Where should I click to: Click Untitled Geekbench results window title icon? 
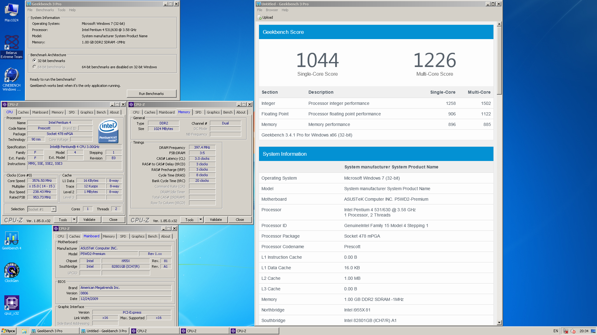tap(258, 4)
